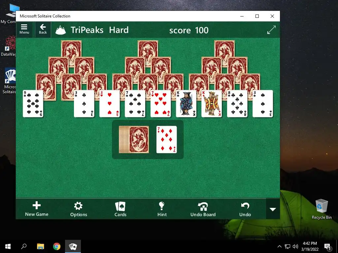Select the King of diamonds card
This screenshot has width=338, height=253.
pyautogui.click(x=212, y=104)
